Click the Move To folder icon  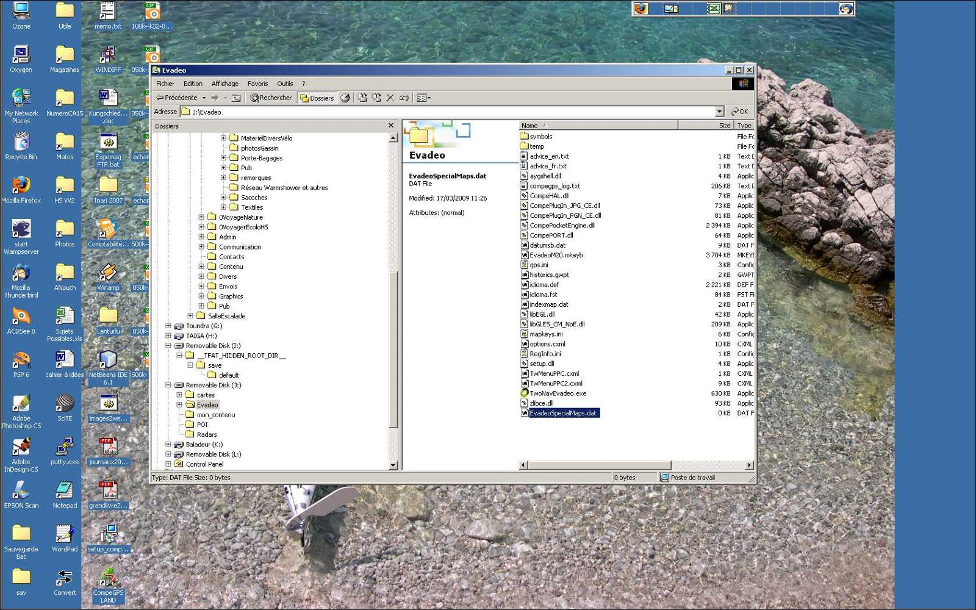362,98
